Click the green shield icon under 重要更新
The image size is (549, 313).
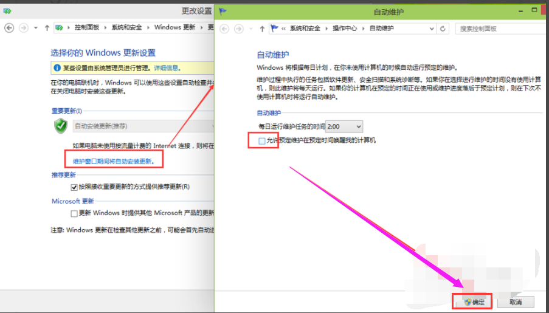tap(61, 126)
